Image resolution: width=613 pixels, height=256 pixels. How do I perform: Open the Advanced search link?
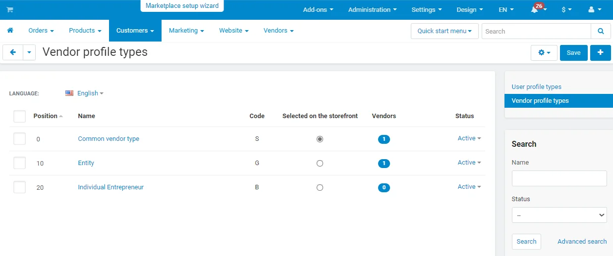coord(582,242)
